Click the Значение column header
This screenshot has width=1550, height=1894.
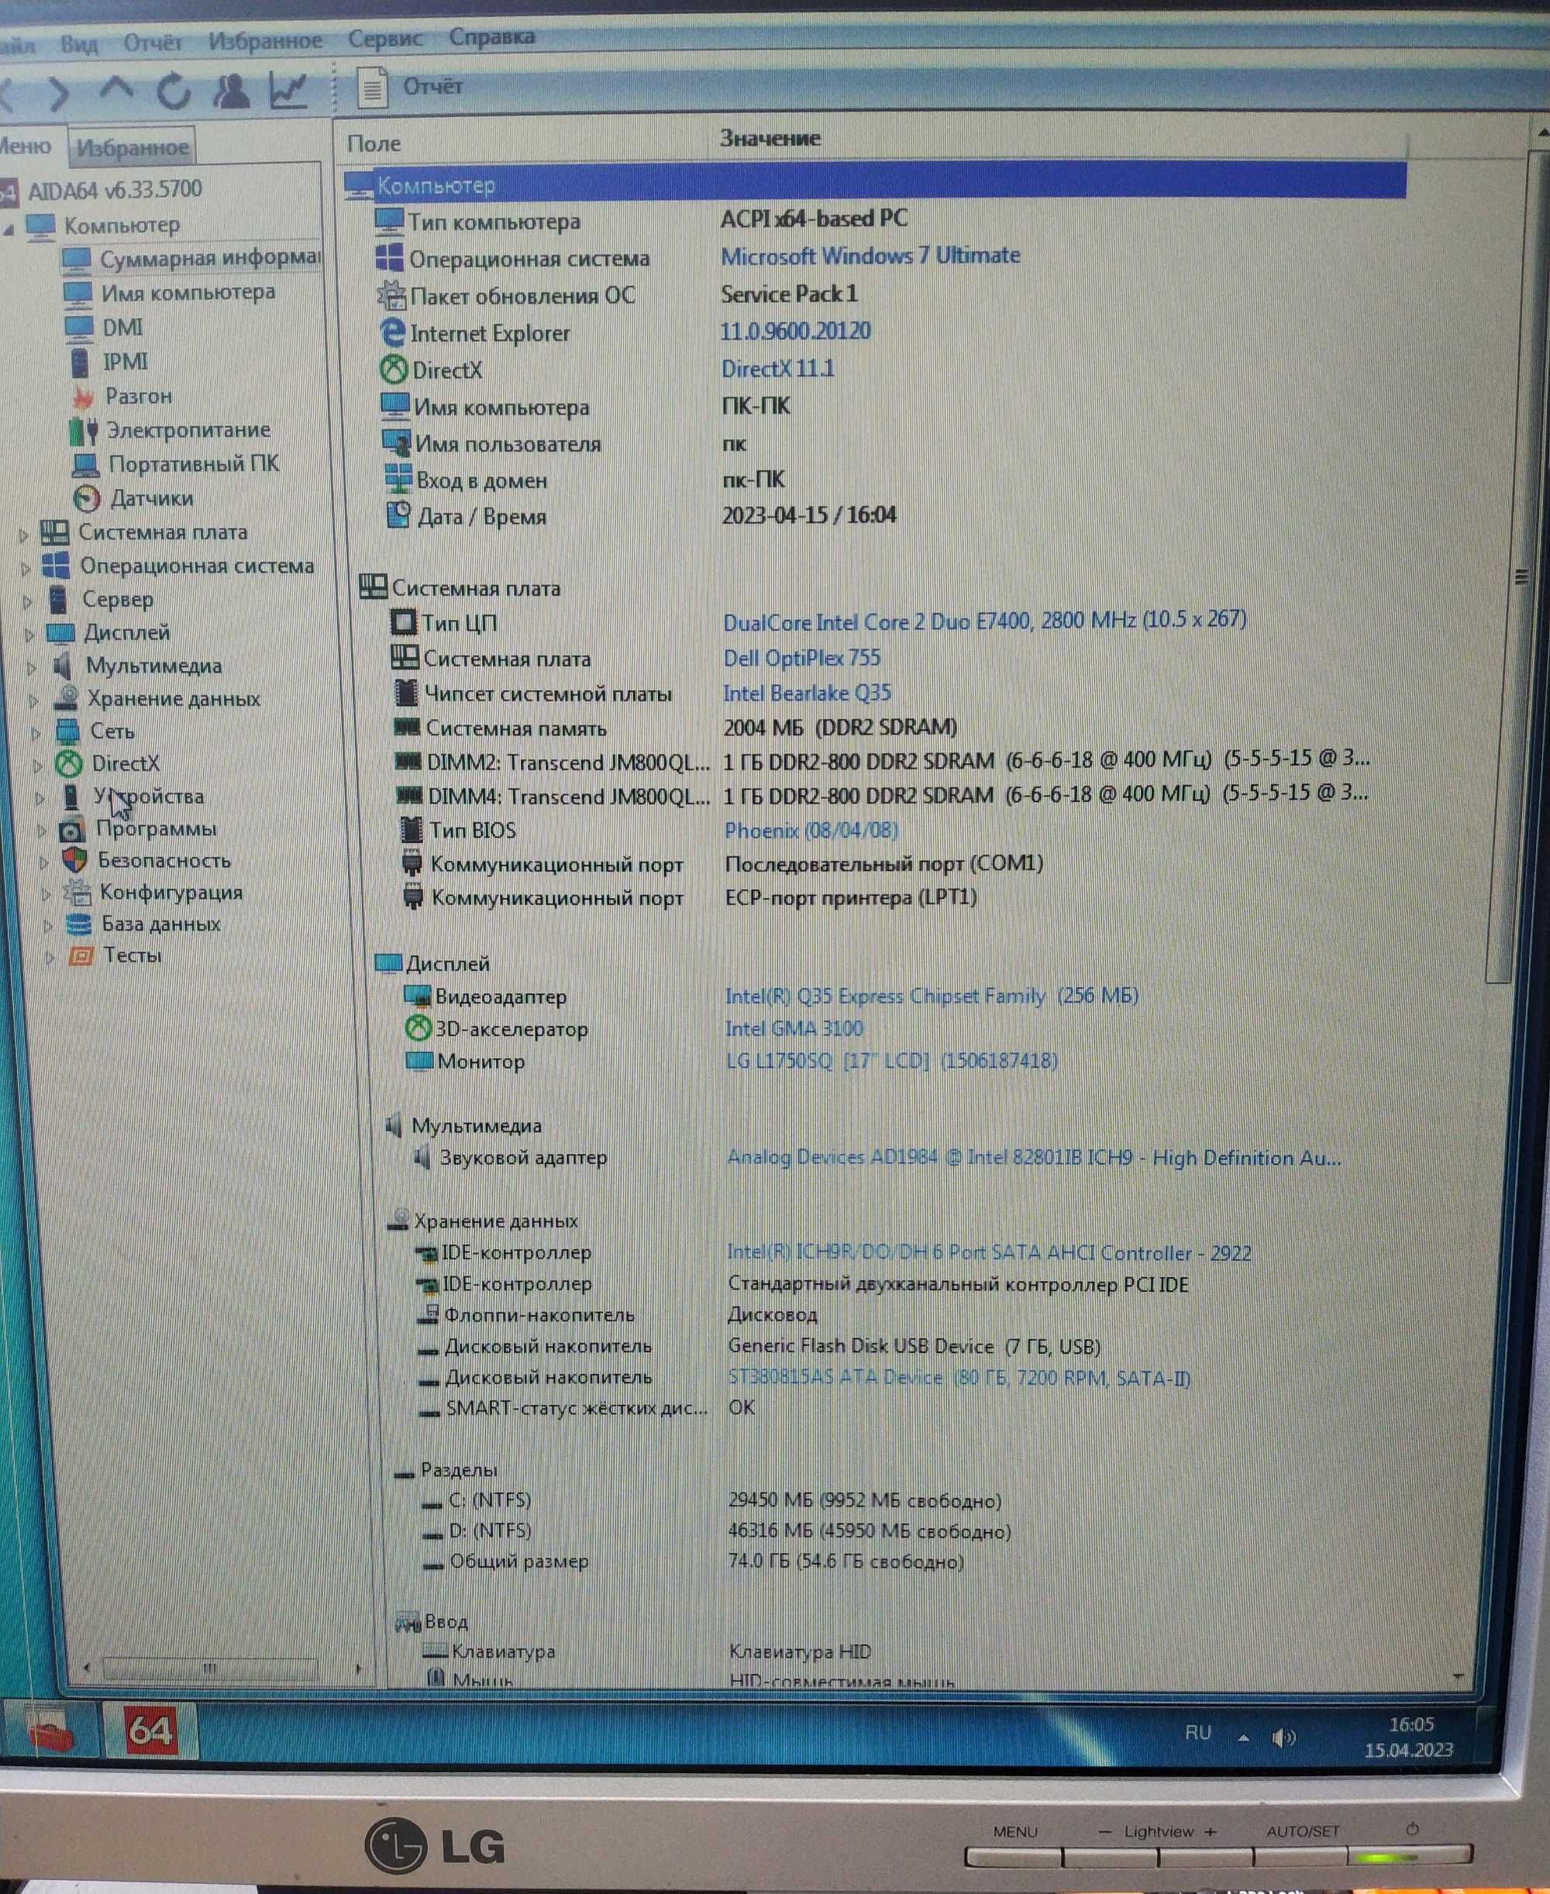(x=770, y=139)
